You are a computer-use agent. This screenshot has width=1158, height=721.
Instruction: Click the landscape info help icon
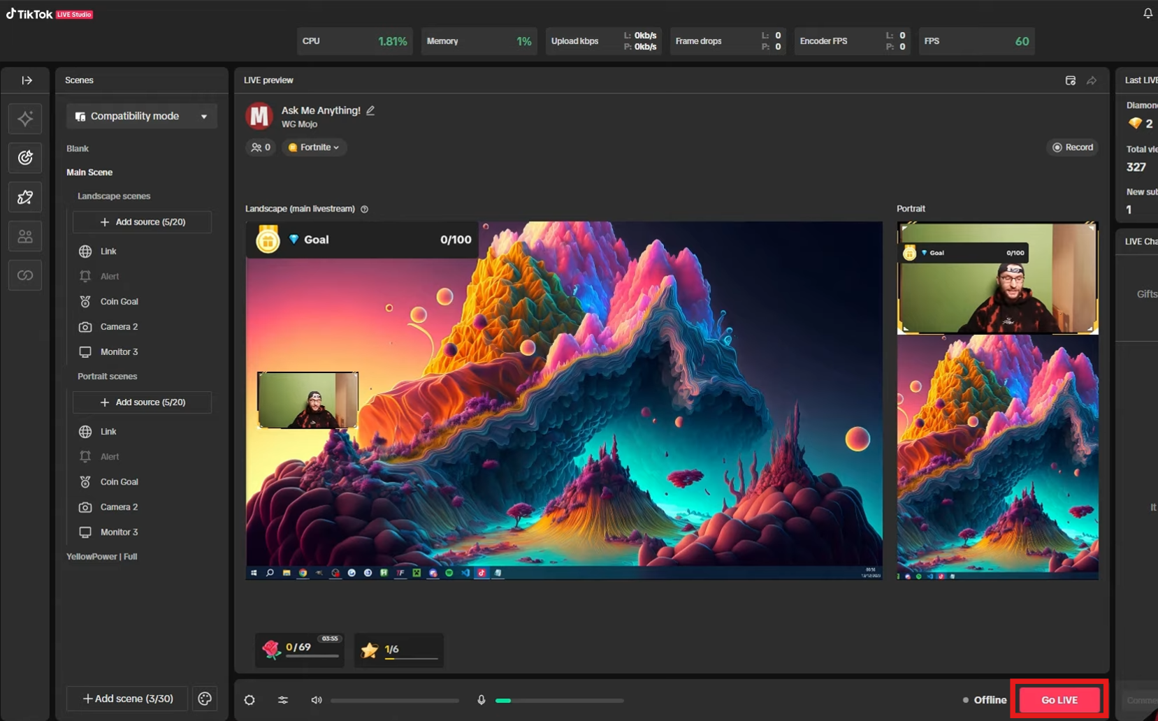[364, 209]
